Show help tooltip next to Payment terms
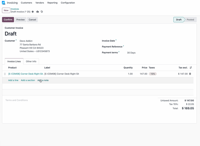The height and width of the screenshot is (146, 200). (x=119, y=52)
